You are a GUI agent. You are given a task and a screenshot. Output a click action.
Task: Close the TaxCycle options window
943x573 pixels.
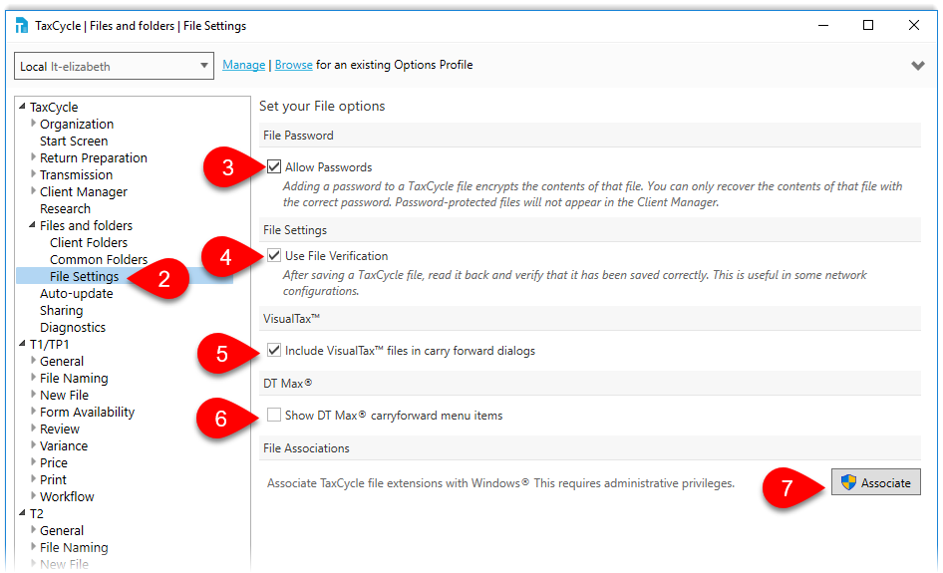pos(913,25)
